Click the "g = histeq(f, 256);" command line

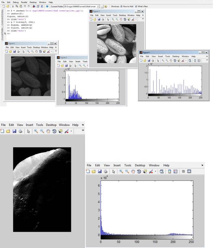(23, 22)
